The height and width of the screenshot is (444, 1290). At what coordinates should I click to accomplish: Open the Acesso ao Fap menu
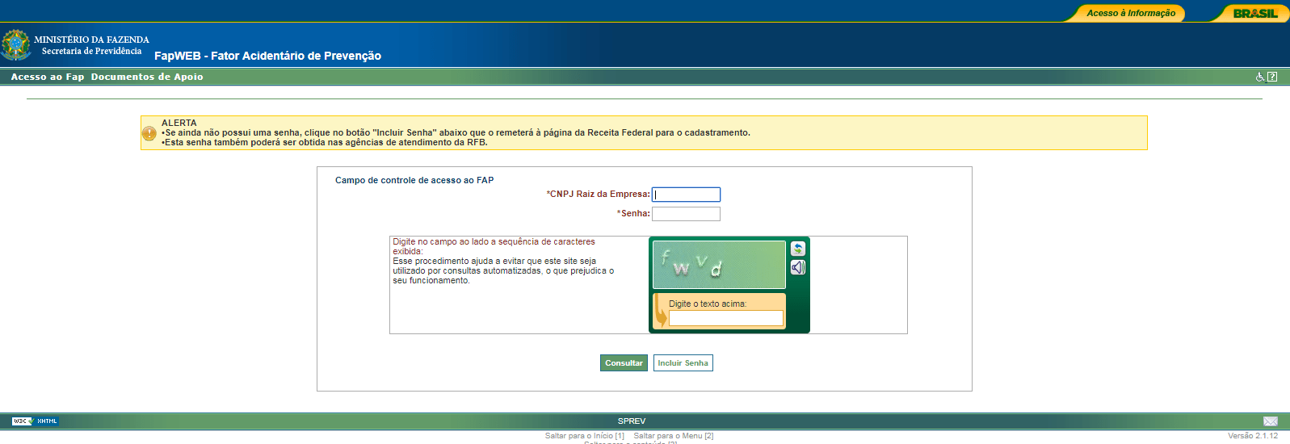(48, 77)
